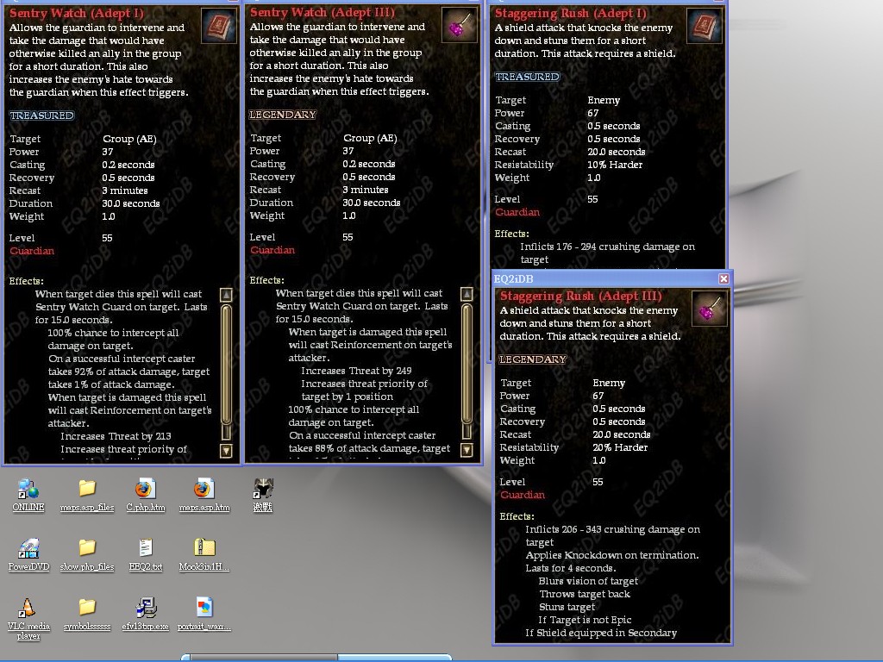The width and height of the screenshot is (883, 662).
Task: Open C.php.htm in Firefox
Action: pyautogui.click(x=145, y=490)
